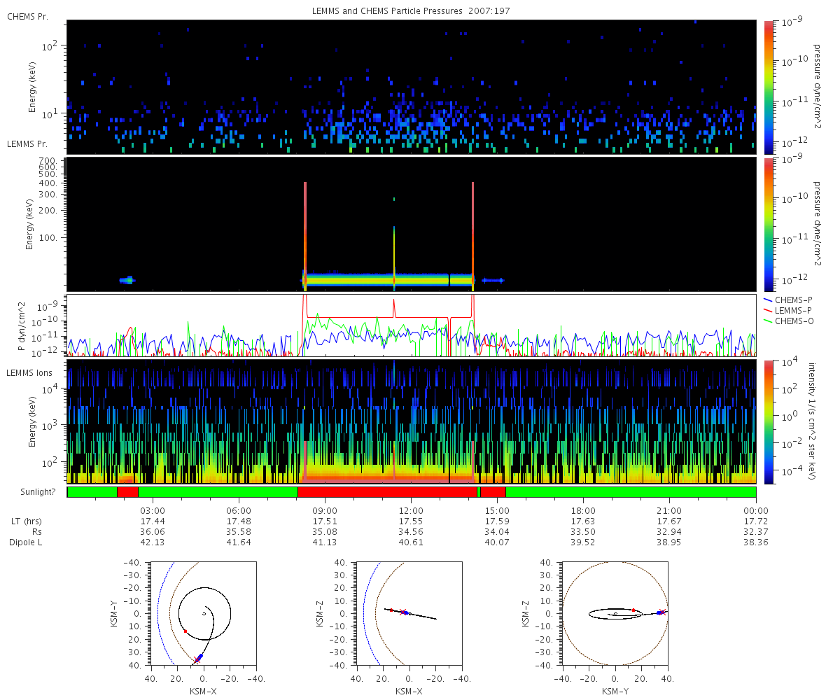Screen dimensions: 840x700
Task: Click the Rs value 34.04
Action: point(498,532)
